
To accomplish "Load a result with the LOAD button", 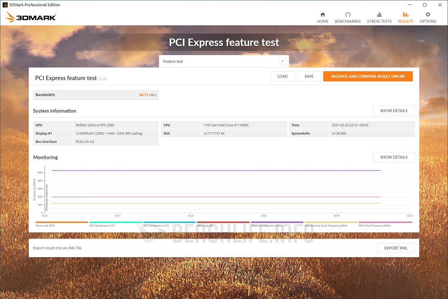I will point(282,76).
